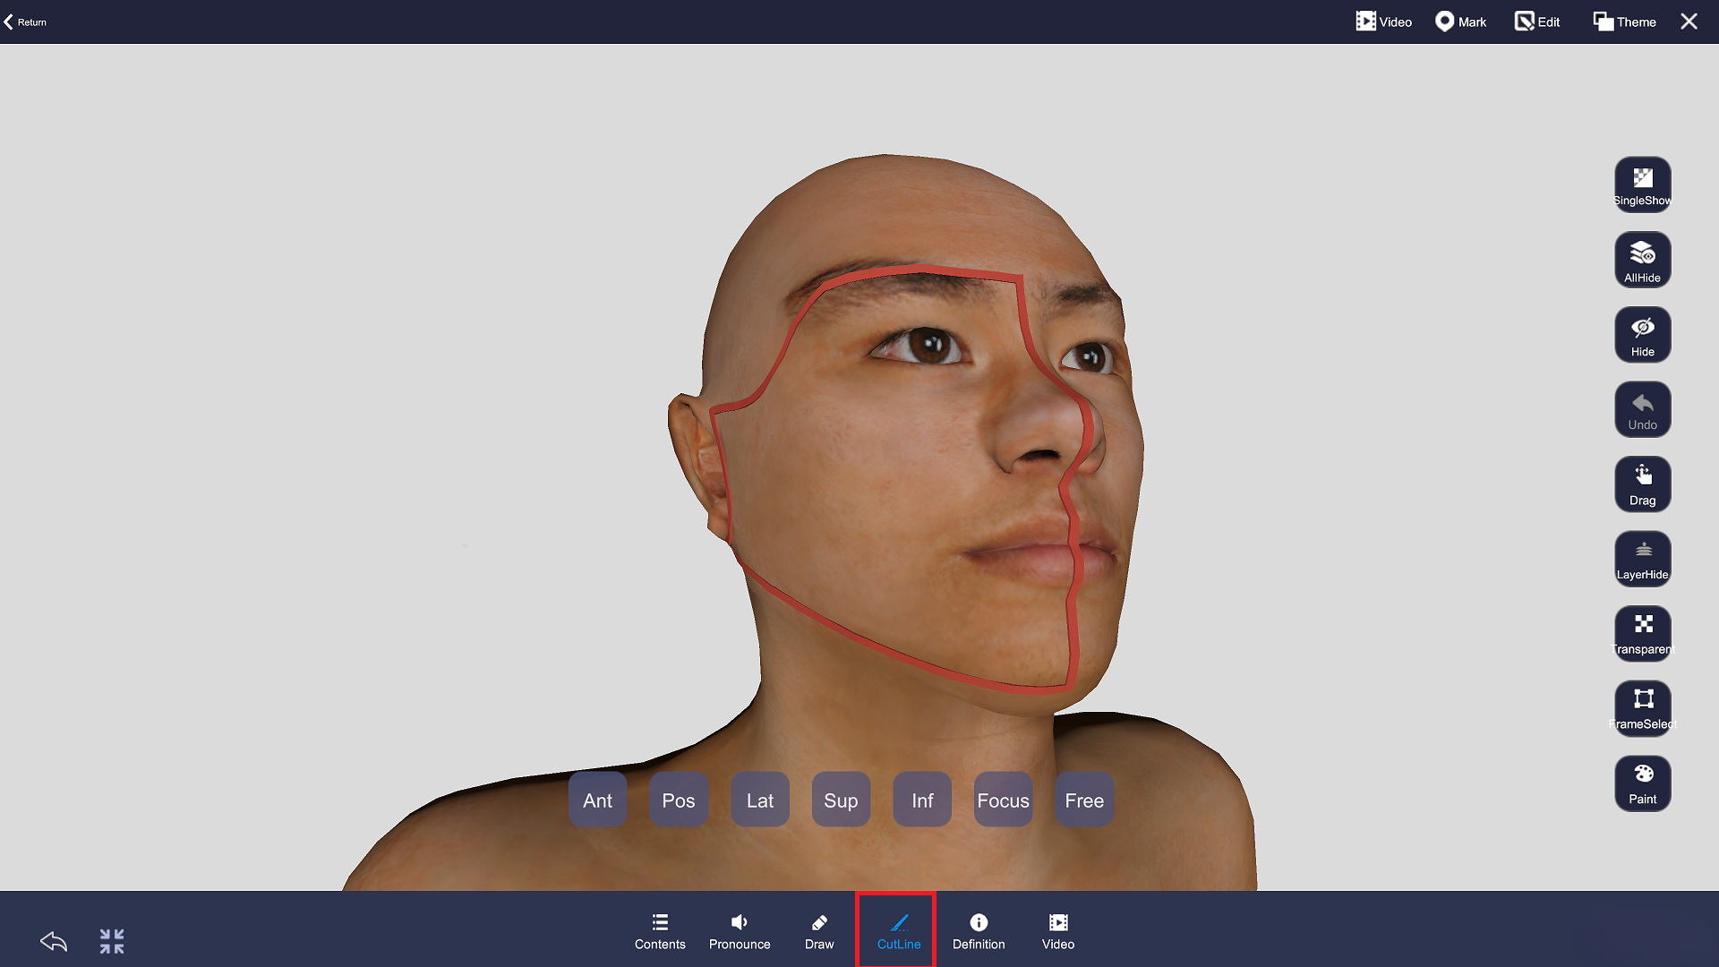1719x967 pixels.
Task: Select the SingleShow tool
Action: (x=1642, y=184)
